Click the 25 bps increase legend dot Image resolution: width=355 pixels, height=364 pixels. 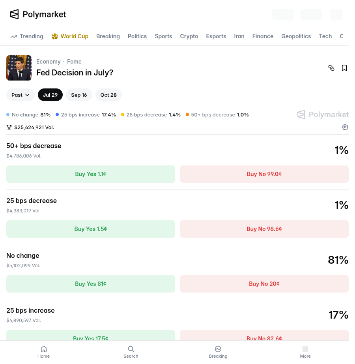point(57,114)
